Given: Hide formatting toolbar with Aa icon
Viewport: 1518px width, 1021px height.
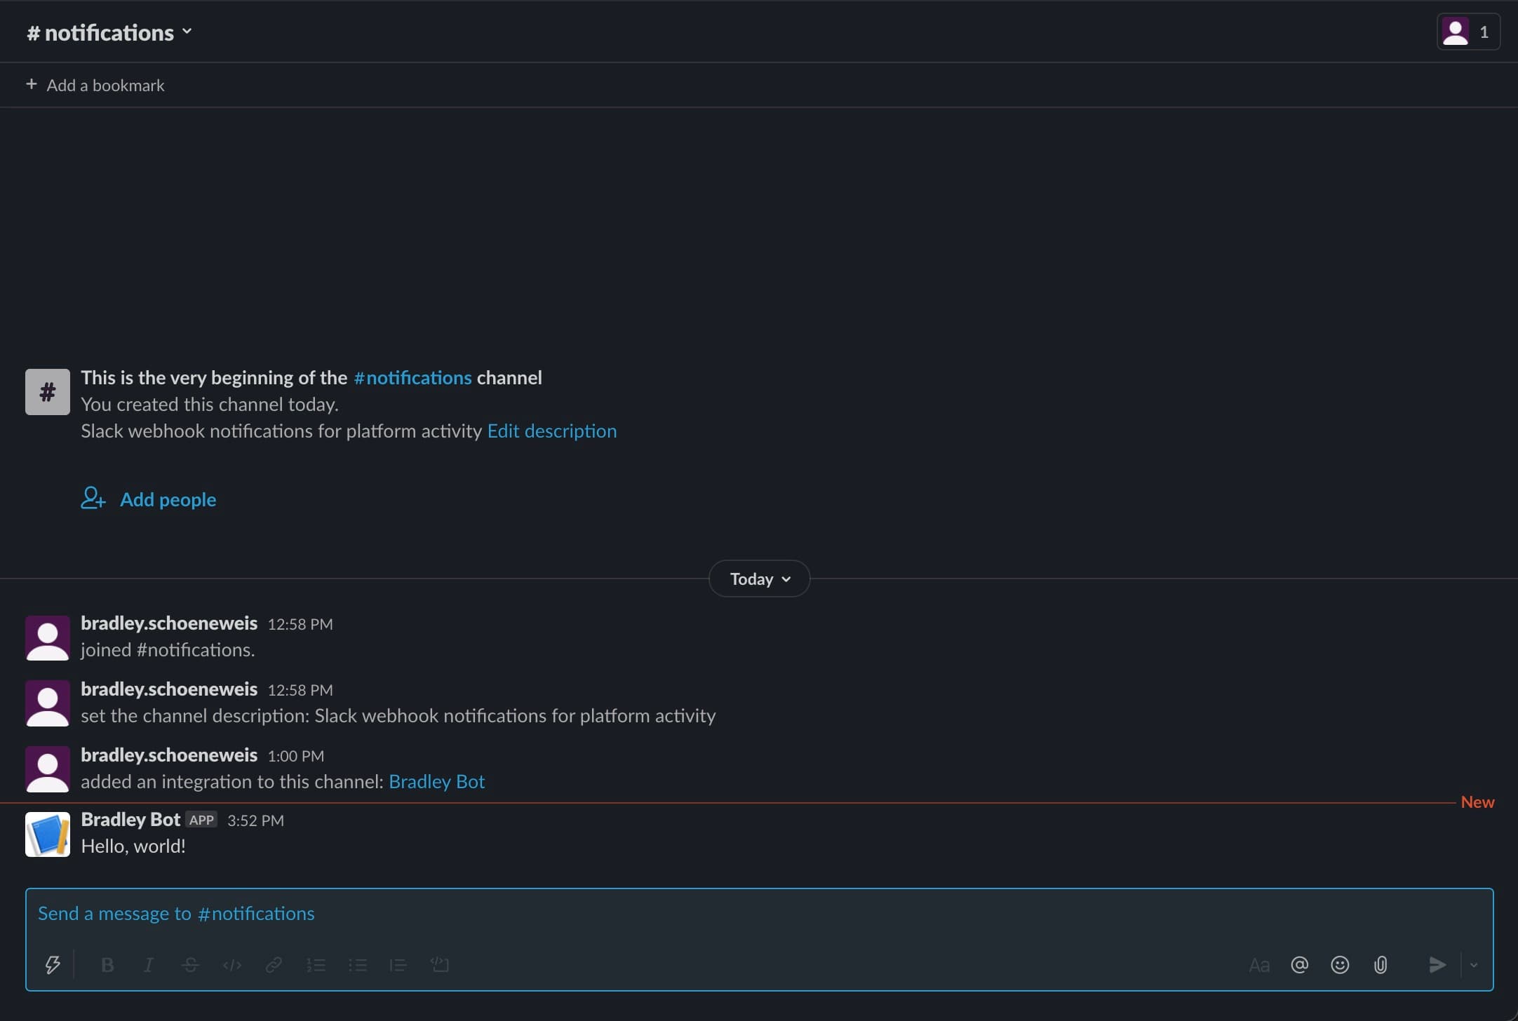Looking at the screenshot, I should point(1259,966).
